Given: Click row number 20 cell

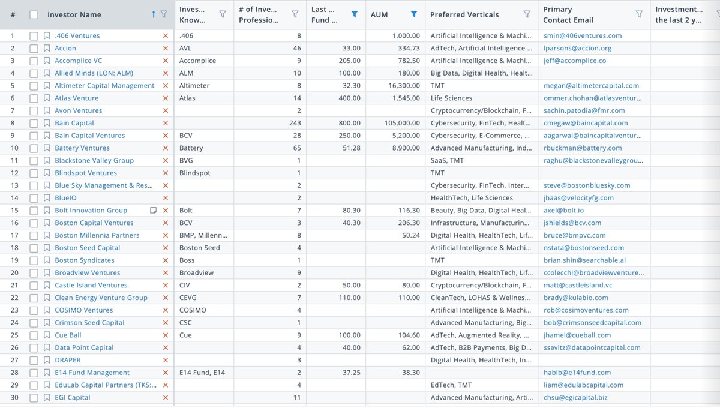Looking at the screenshot, I should point(14,273).
